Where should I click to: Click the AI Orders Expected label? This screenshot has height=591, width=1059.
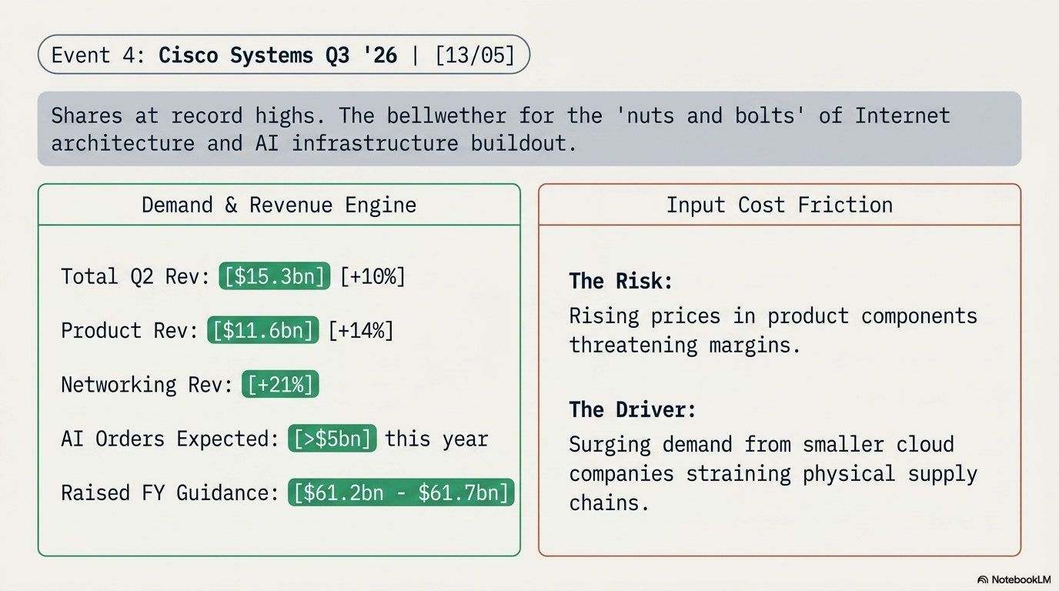[x=170, y=439]
